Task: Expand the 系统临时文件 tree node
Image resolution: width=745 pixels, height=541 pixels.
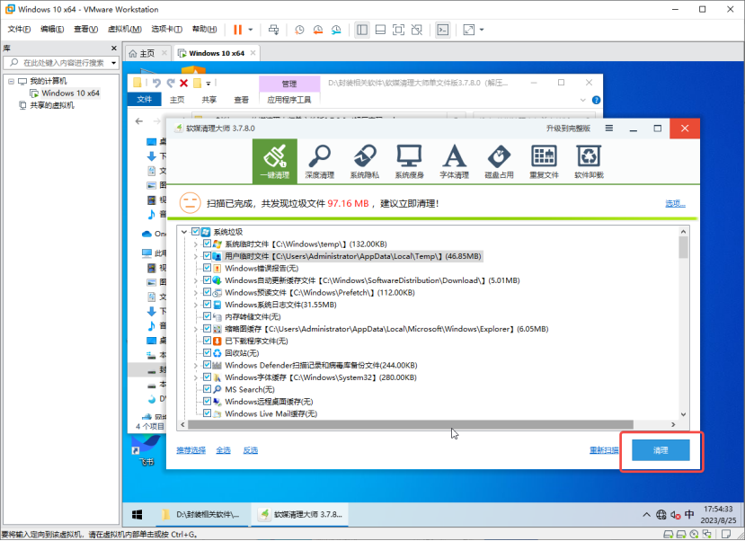Action: point(195,244)
